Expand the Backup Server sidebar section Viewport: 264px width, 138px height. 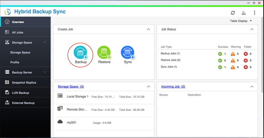45,72
